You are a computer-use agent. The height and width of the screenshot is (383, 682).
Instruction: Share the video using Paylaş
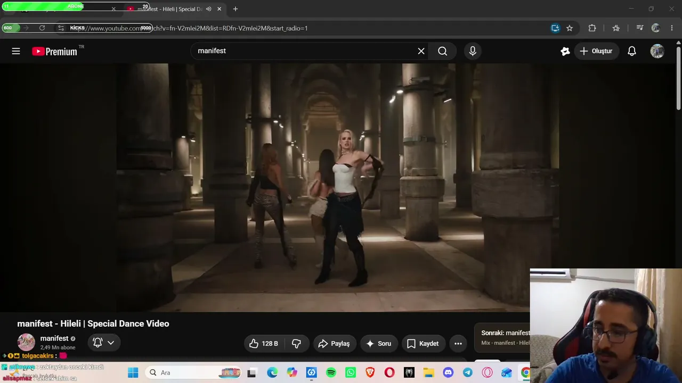[x=334, y=344]
